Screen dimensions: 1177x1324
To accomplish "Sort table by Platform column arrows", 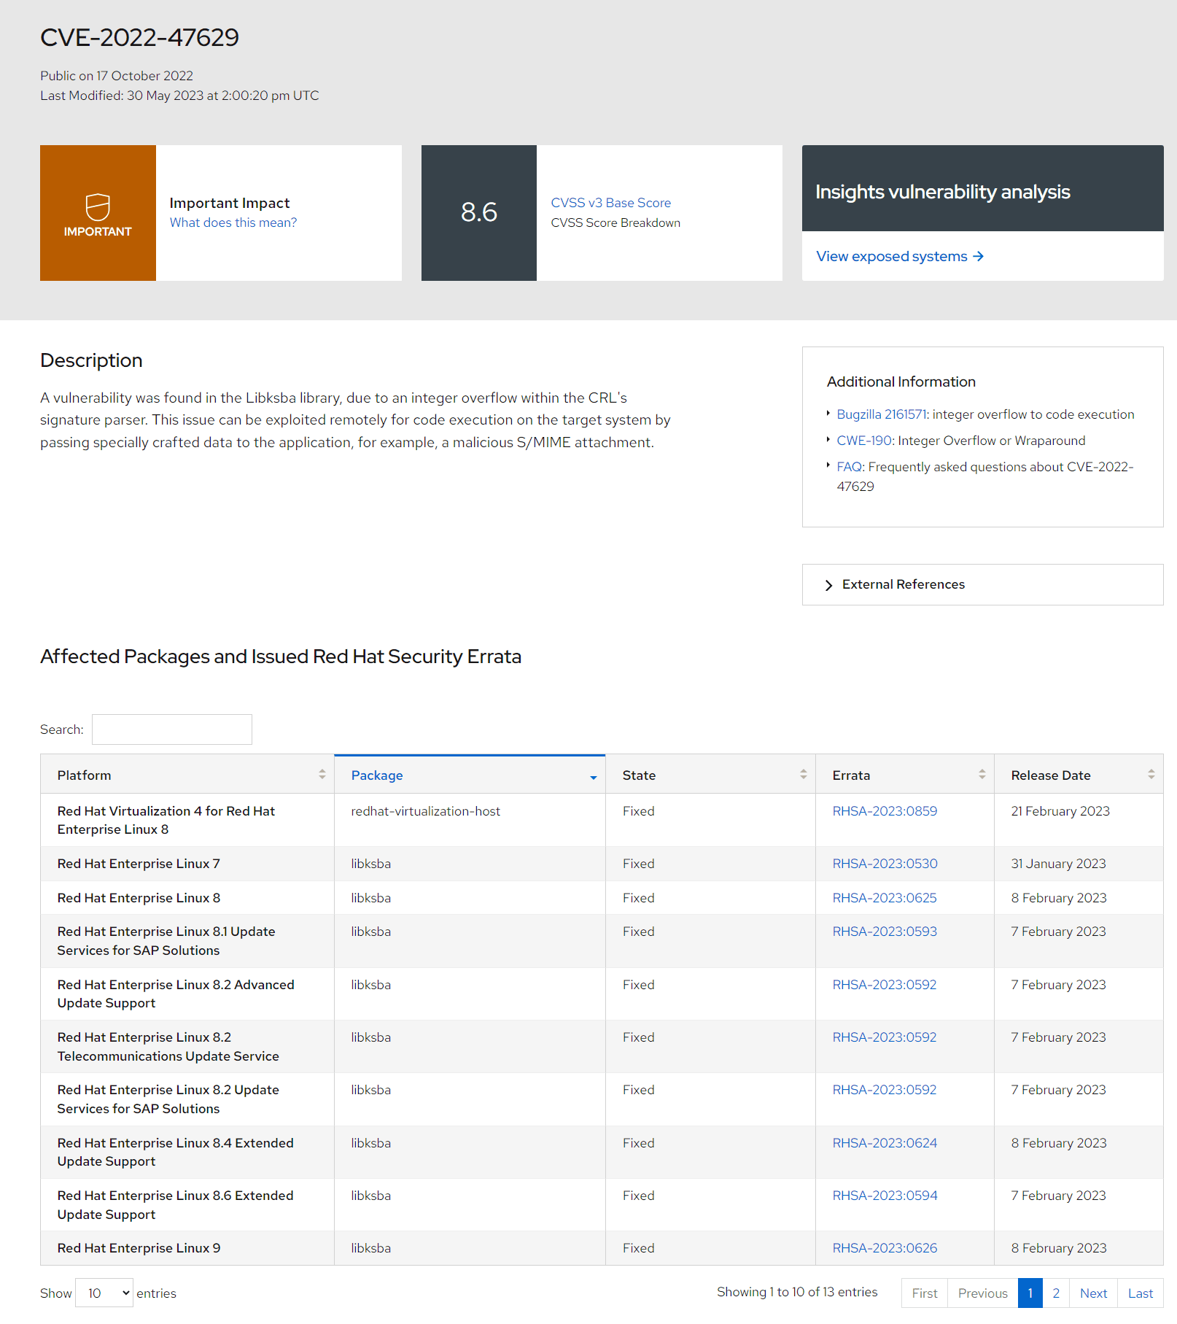I will (322, 774).
